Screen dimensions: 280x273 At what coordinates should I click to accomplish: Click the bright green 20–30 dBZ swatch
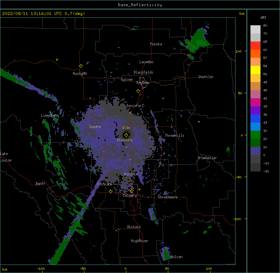(x=255, y=135)
